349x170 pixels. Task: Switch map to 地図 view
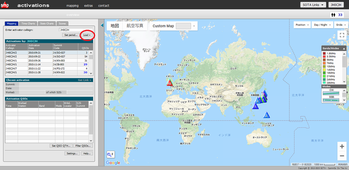click(x=115, y=26)
